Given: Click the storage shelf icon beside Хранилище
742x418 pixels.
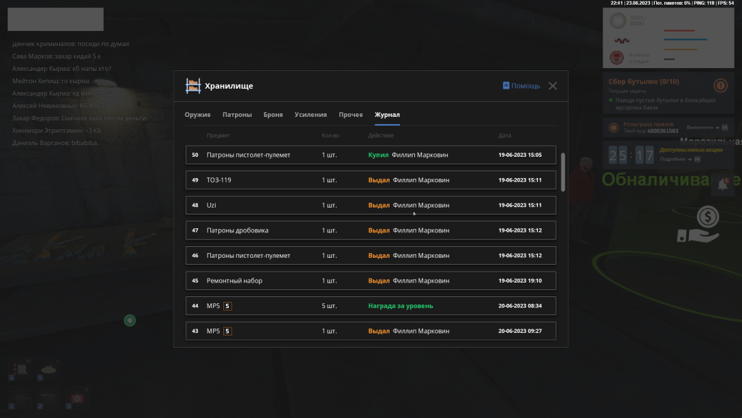Looking at the screenshot, I should tap(193, 86).
